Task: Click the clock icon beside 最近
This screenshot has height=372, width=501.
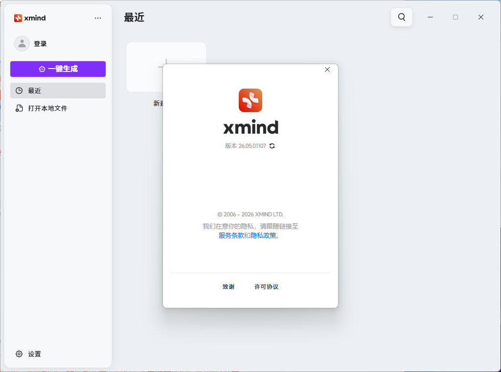Action: (19, 91)
